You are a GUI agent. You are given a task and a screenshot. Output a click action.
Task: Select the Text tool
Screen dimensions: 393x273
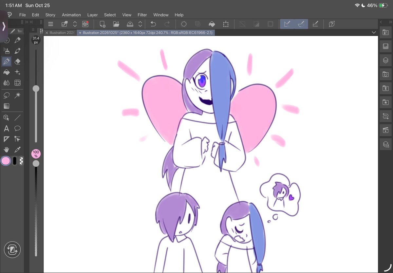point(6,128)
